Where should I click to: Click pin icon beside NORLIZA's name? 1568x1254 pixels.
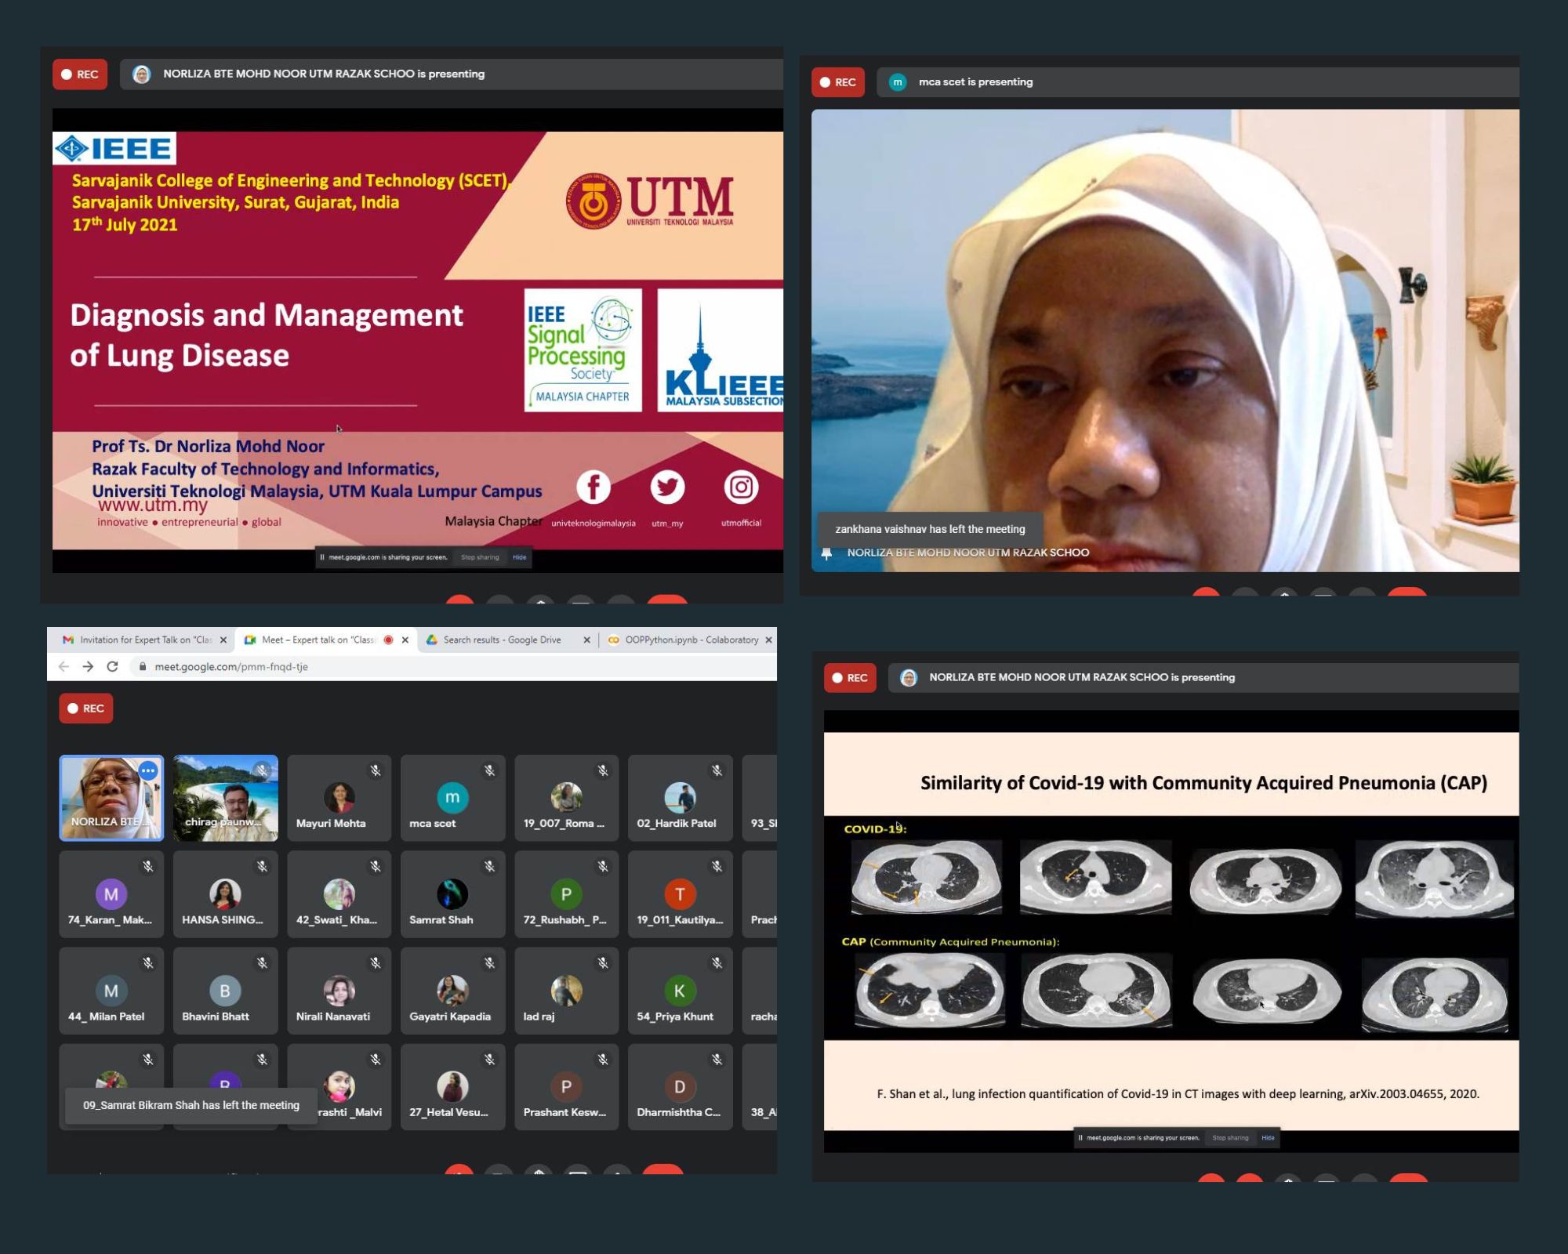[x=826, y=553]
